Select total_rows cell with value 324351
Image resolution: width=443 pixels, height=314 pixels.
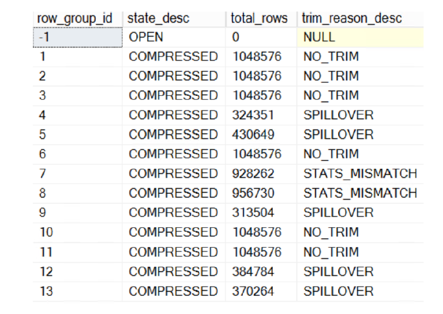(261, 115)
